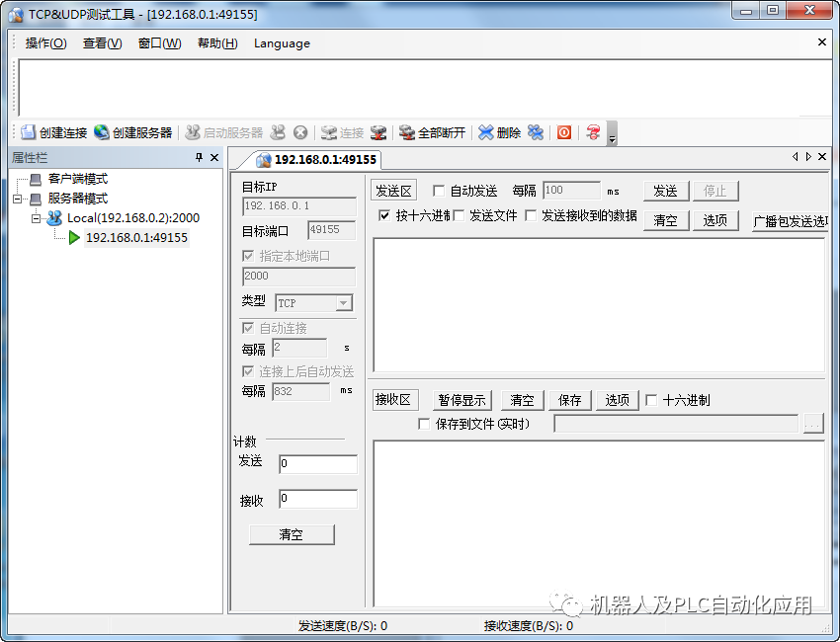Screen dimensions: 840x642
Task: Select Local(192.168.0.2):2000 tree item
Action: (132, 218)
